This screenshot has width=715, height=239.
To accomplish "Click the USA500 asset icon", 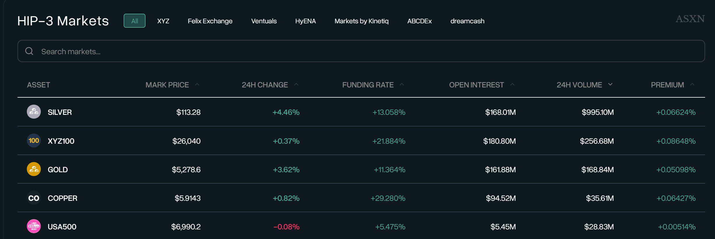I will pos(34,226).
